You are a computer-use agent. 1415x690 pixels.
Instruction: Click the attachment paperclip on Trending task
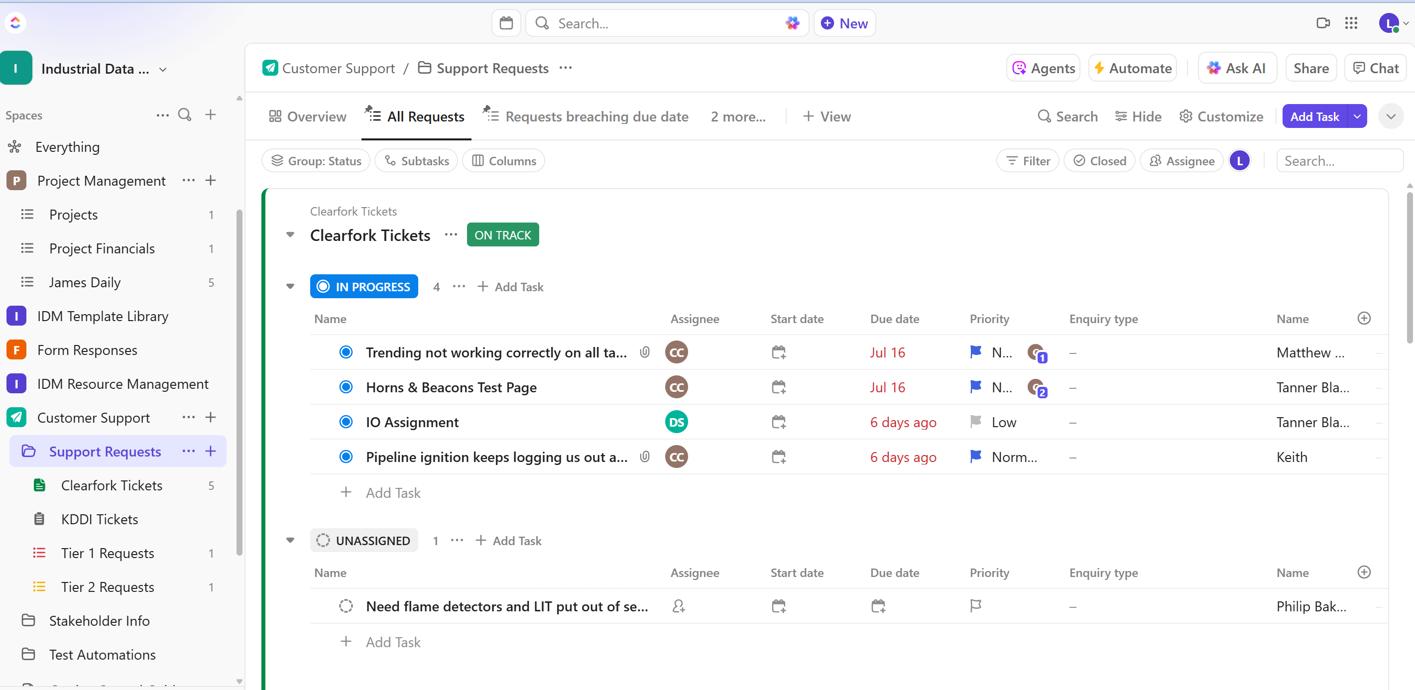click(x=645, y=352)
